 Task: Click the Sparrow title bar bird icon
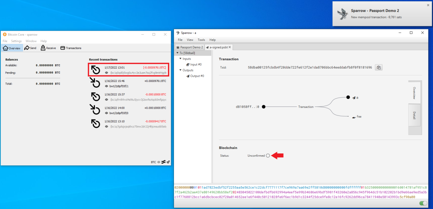coord(178,33)
